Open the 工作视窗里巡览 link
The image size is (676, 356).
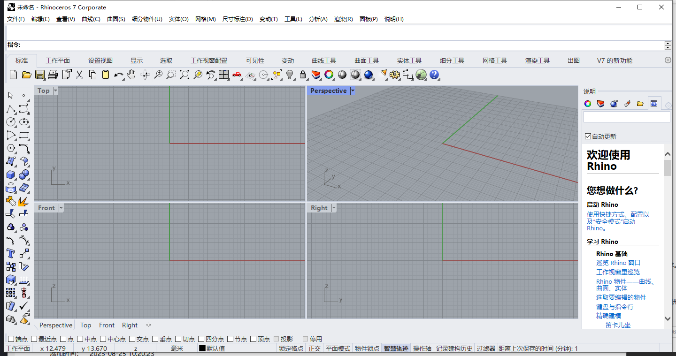tap(618, 272)
